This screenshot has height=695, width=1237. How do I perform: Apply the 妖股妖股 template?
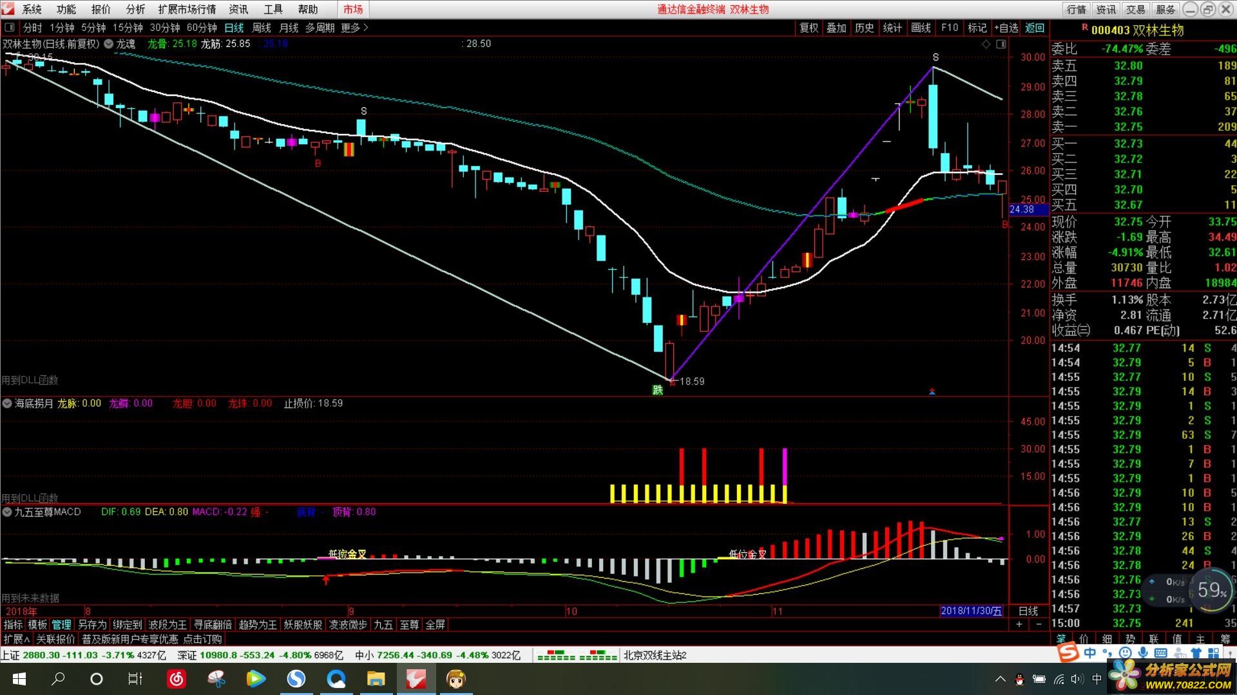click(x=303, y=625)
